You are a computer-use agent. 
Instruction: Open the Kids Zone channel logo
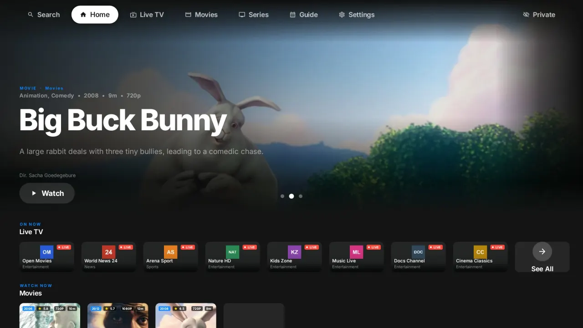coord(294,252)
